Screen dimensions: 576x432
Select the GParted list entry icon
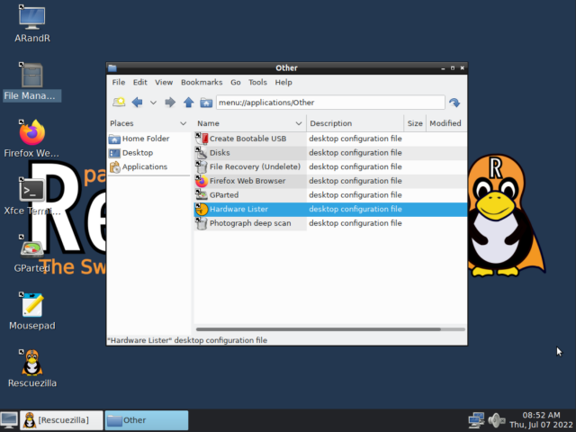[202, 194]
